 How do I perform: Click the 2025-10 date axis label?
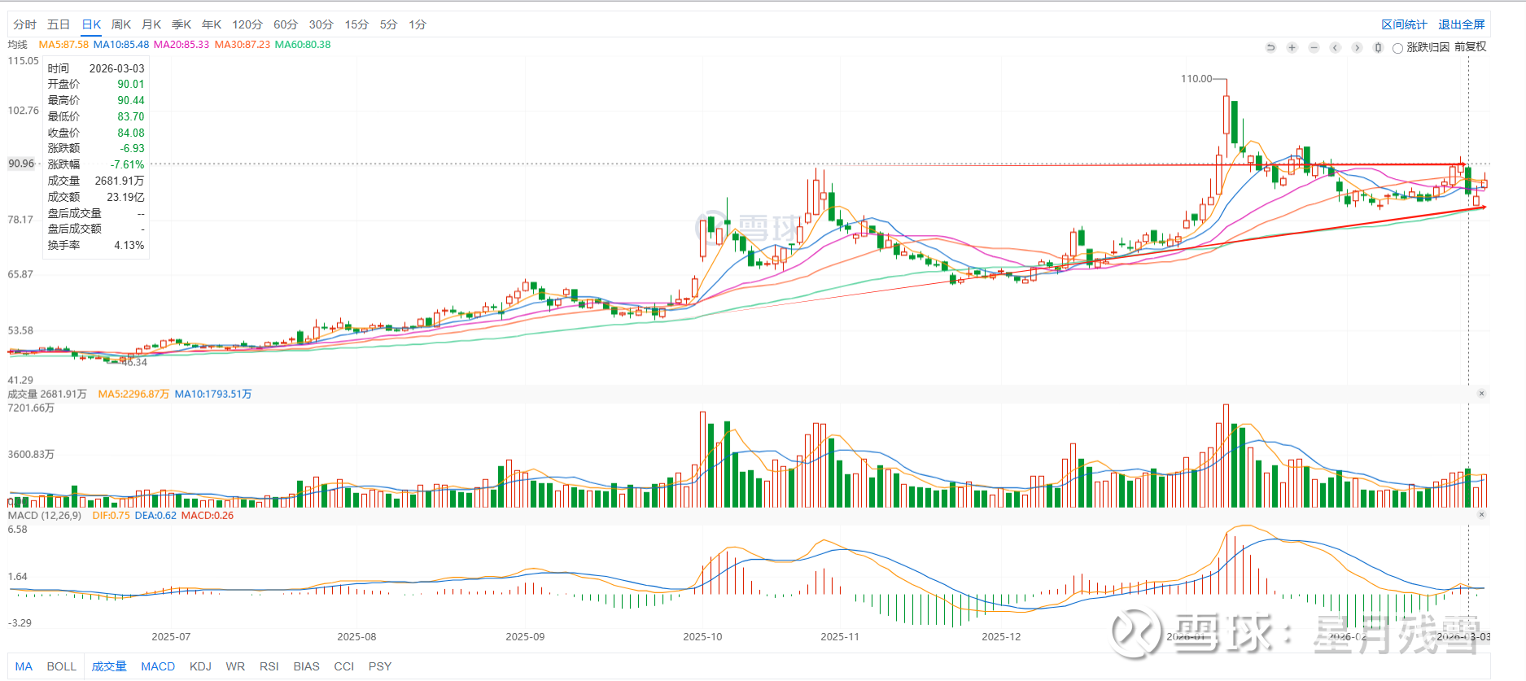point(702,637)
